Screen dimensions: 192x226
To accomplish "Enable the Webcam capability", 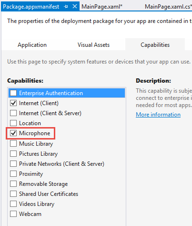I will 13,214.
